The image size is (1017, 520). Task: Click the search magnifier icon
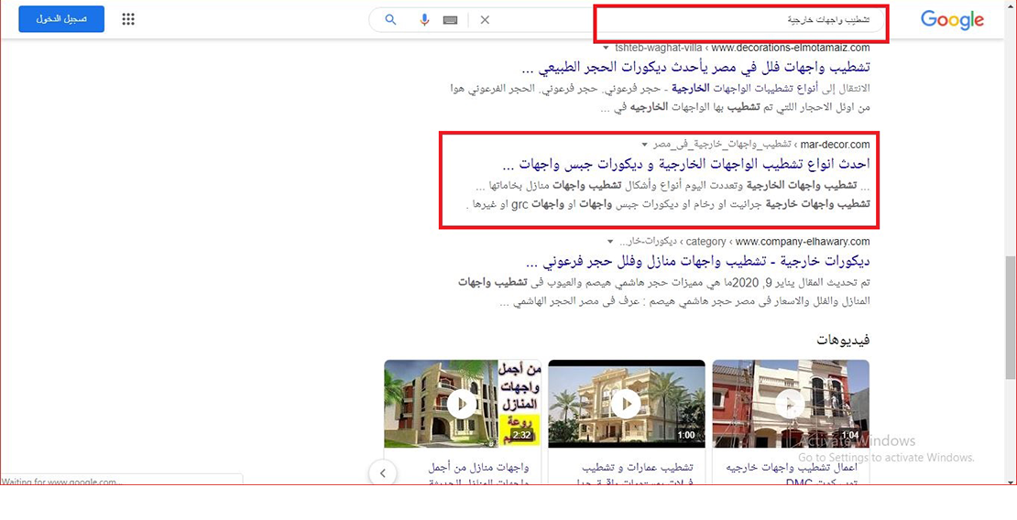coord(390,19)
